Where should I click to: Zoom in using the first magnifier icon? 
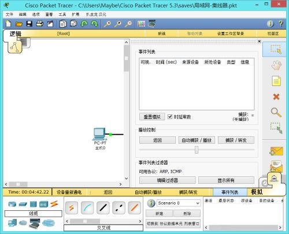pyautogui.click(x=108, y=24)
